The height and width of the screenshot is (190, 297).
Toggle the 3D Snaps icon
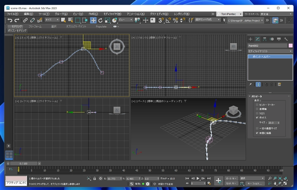click(x=161, y=20)
